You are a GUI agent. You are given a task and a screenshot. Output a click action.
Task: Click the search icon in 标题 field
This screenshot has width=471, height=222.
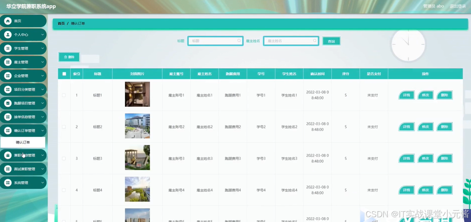tap(239, 41)
